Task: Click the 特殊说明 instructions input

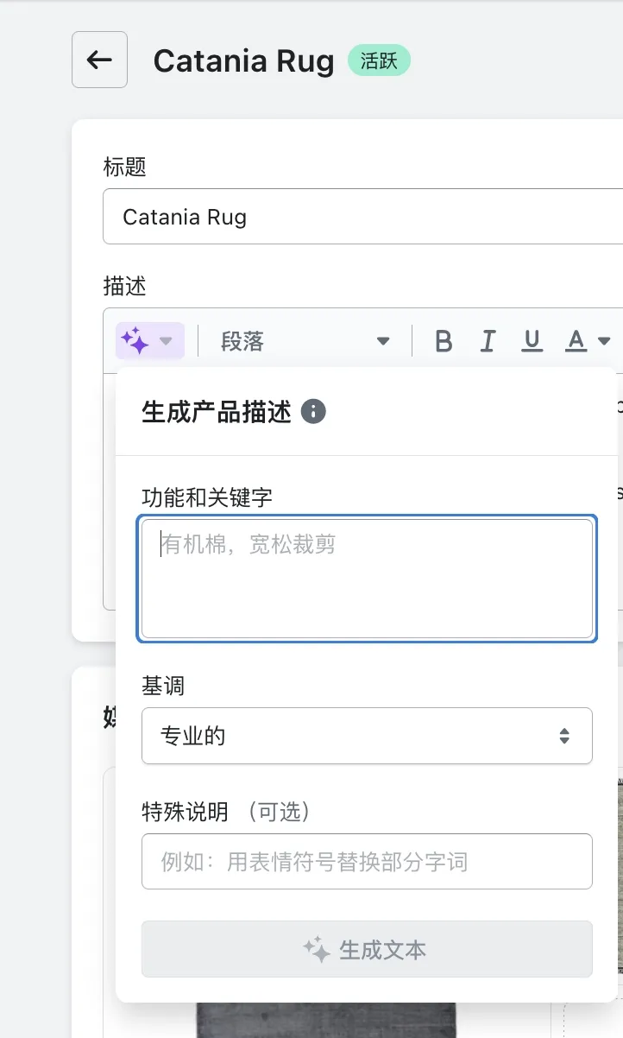Action: coord(367,861)
